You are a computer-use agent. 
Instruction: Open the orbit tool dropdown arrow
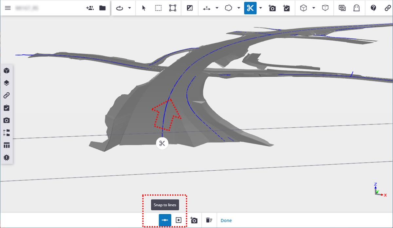[129, 8]
